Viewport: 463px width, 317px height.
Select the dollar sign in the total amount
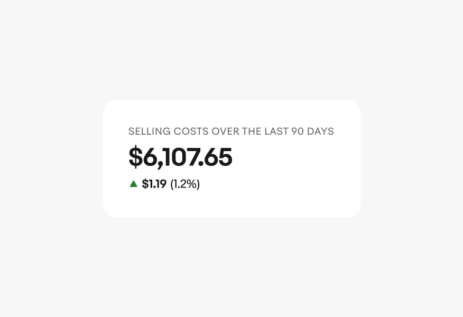135,157
